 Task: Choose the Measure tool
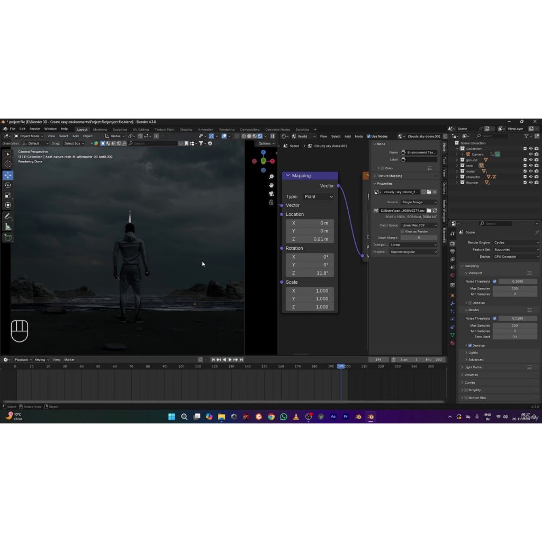[x=7, y=227]
